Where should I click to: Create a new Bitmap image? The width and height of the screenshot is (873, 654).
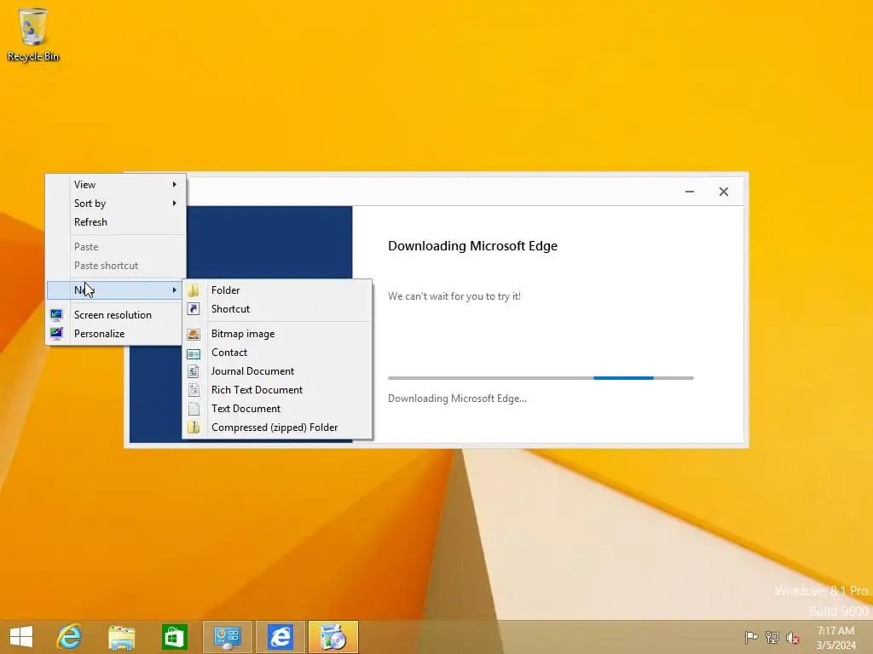[277, 334]
